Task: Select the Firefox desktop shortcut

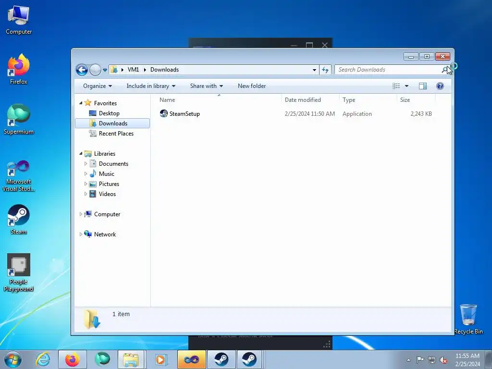Action: tap(19, 69)
